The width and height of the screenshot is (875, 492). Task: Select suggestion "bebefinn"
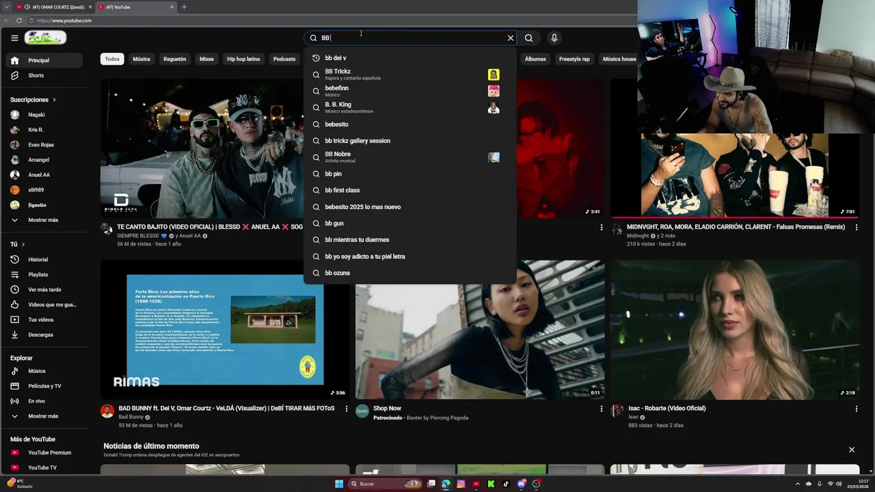pos(409,91)
